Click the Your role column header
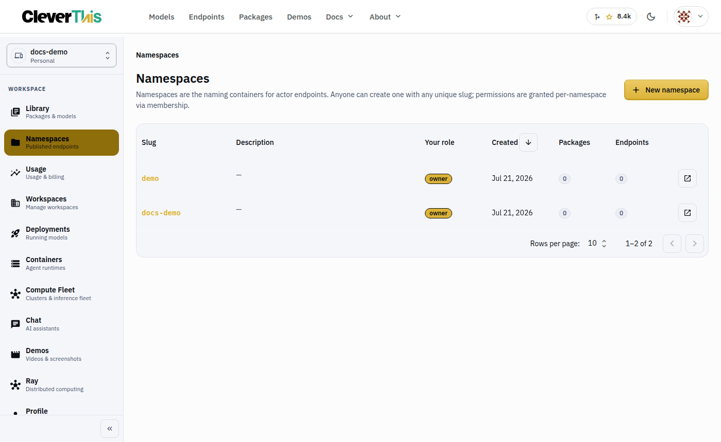 point(440,142)
